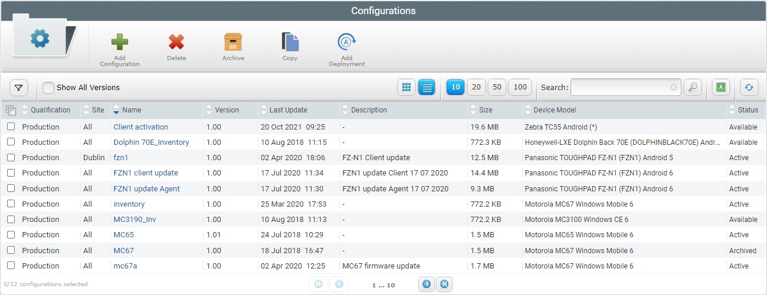Viewport: 767px width, 295px height.
Task: Click the Configurations folder gear icon
Action: [40, 39]
